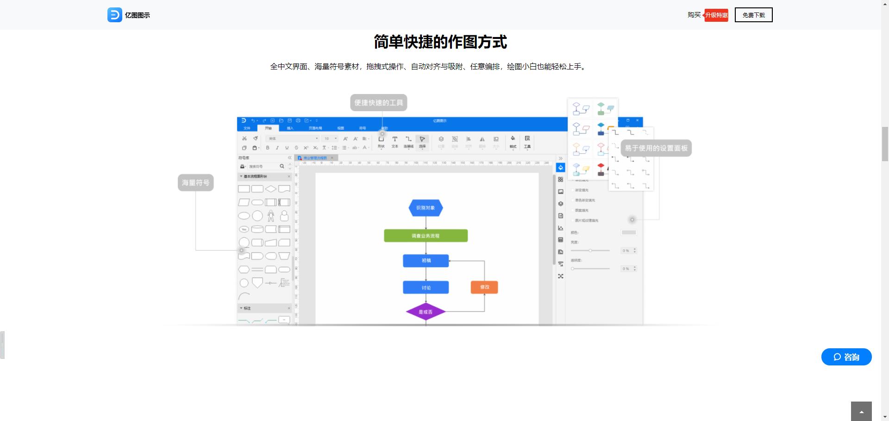Switch to the 插入 ribbon tab
This screenshot has width=889, height=421.
point(291,128)
